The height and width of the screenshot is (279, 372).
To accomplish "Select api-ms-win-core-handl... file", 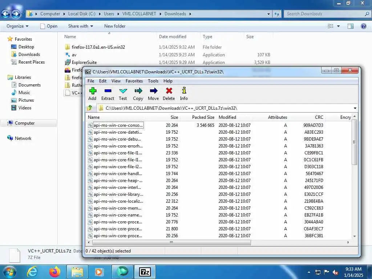I will coord(118,174).
